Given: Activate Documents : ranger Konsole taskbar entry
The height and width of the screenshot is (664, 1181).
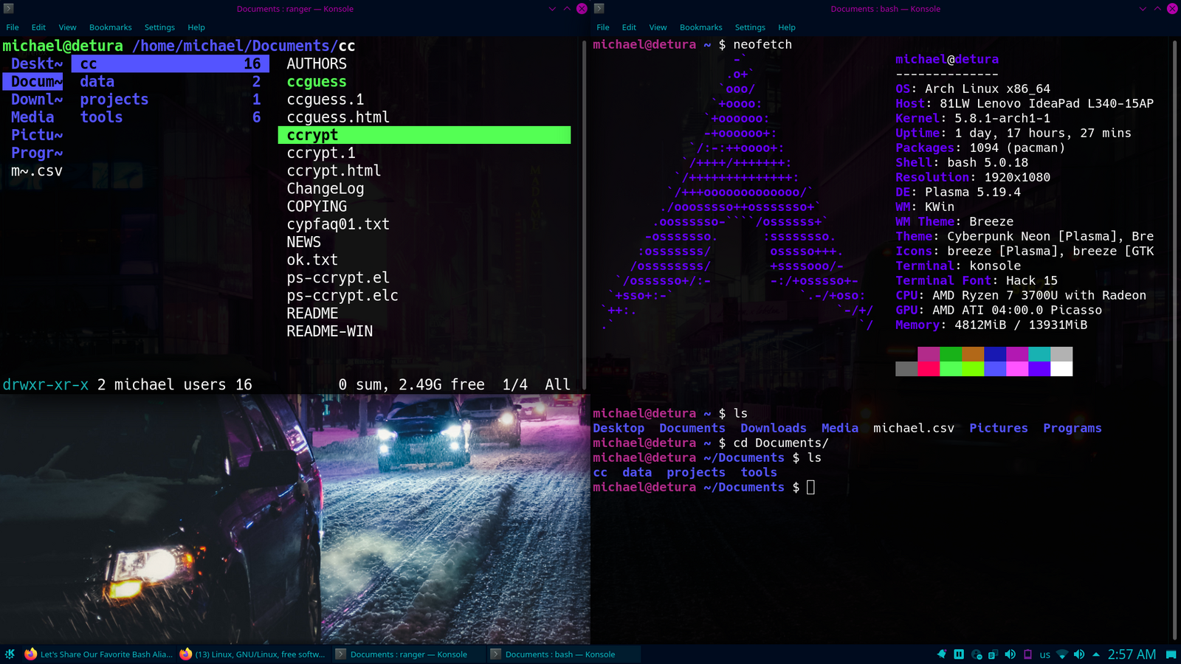Looking at the screenshot, I should tap(409, 654).
